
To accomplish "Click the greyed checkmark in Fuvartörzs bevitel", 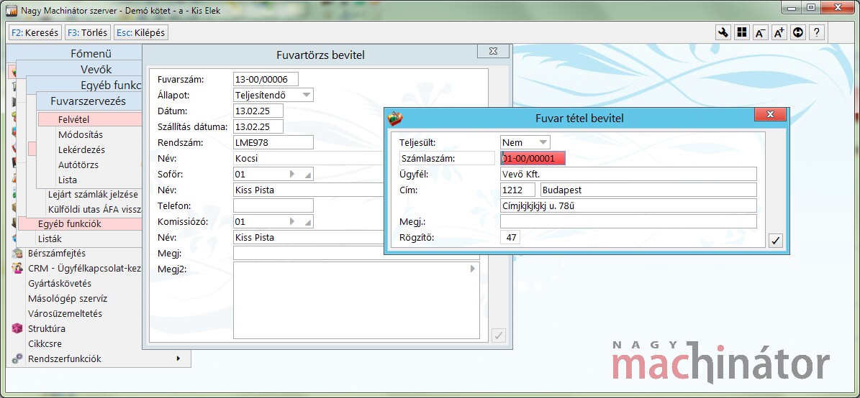I will click(x=499, y=335).
